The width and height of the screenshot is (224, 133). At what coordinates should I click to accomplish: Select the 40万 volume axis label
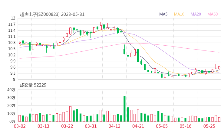tap(11, 90)
